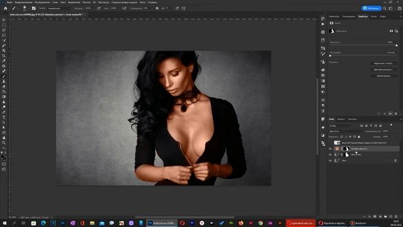Click the foreground color swatch

3,156
